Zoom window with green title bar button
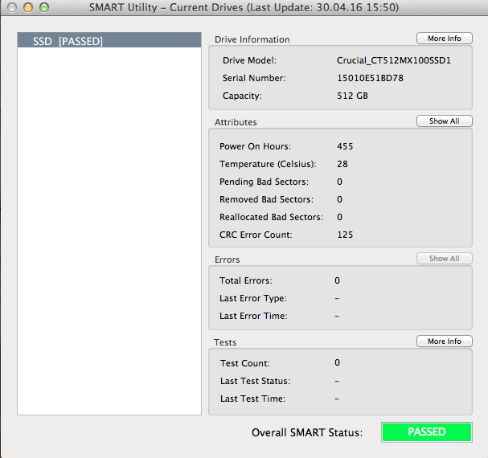Screen dimensions: 488x458 (x=44, y=7)
